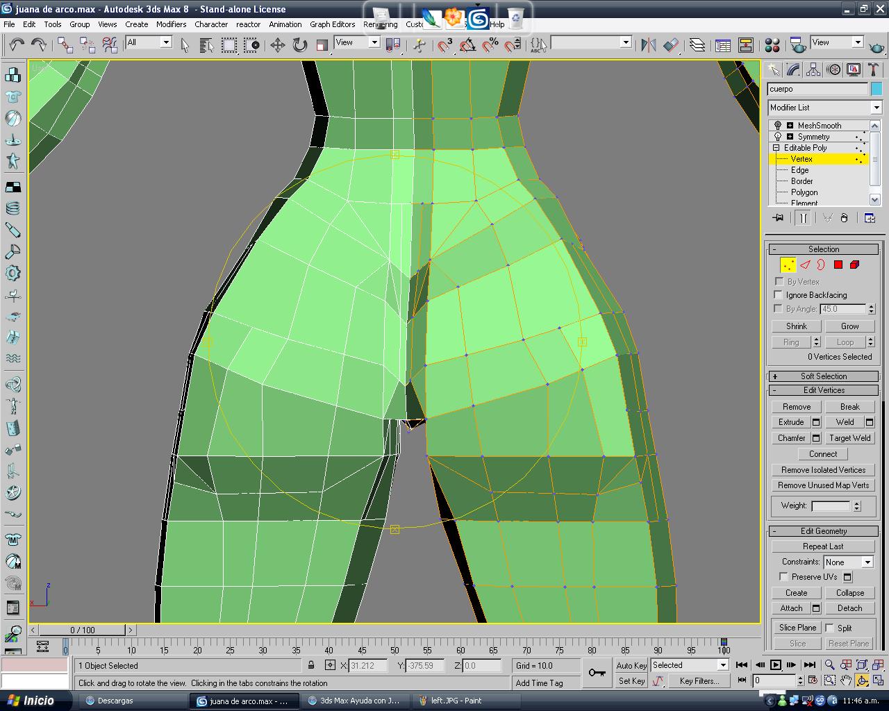Toggle the Symmetry modifier lightbulb
This screenshot has height=711, width=889.
click(x=778, y=137)
